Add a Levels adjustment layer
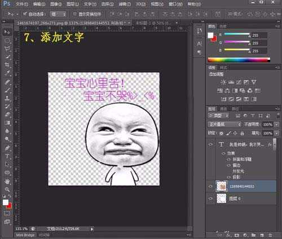 (x=231, y=82)
